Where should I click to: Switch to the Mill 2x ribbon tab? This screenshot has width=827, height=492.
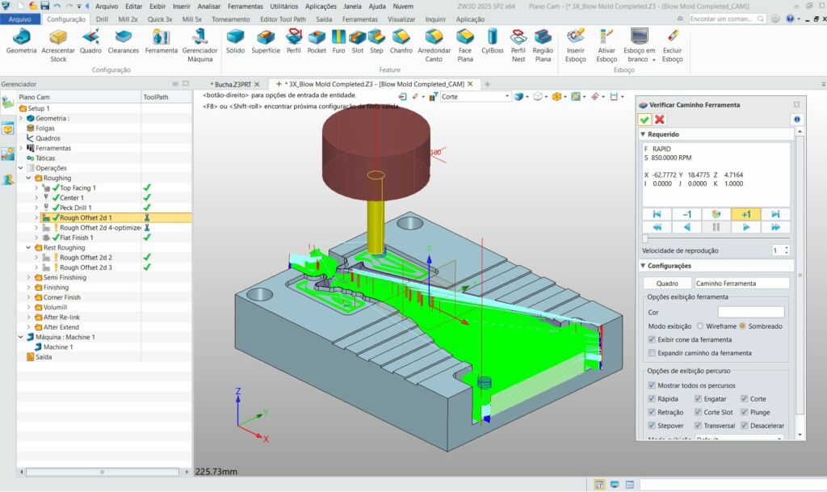(128, 19)
